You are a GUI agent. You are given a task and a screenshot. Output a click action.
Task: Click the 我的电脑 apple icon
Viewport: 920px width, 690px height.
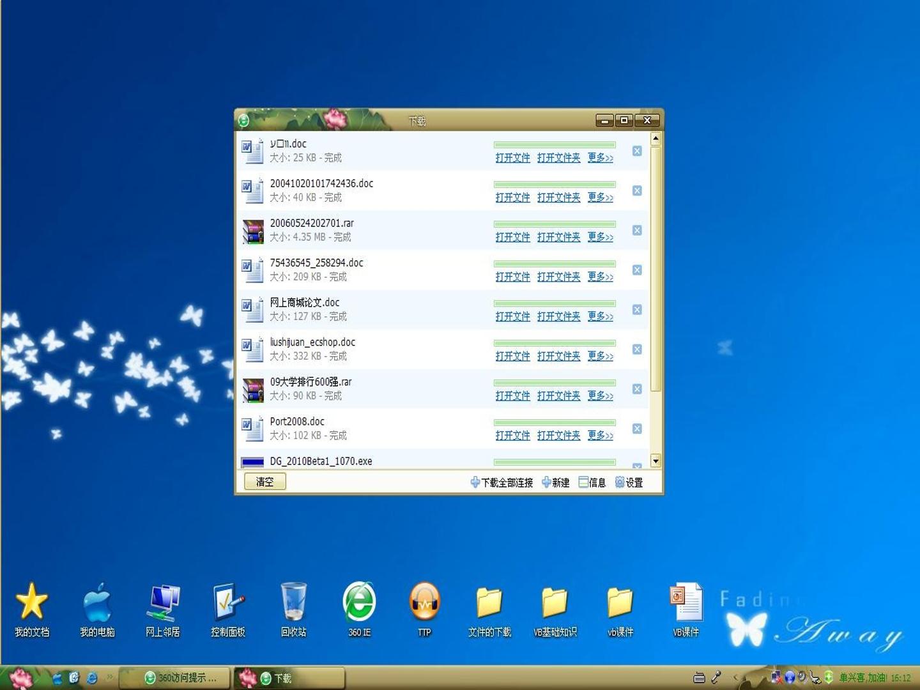[x=97, y=609]
